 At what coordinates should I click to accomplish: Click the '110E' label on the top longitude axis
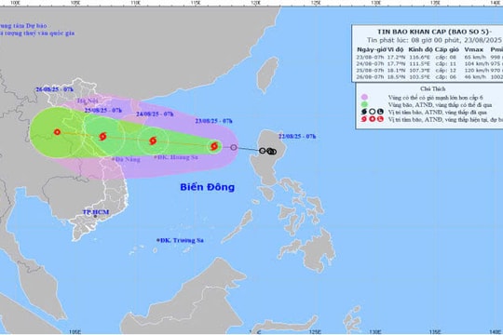tap(135, 3)
